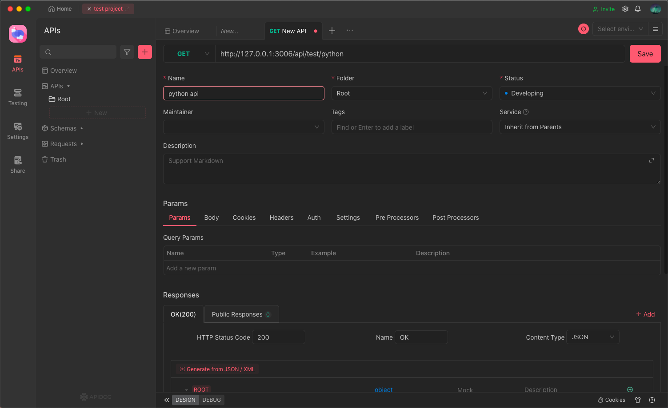
Task: Open Cookies manager in footer
Action: pyautogui.click(x=611, y=400)
